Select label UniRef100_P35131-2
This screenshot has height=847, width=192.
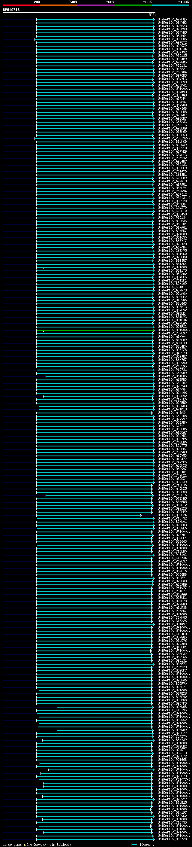174,198
